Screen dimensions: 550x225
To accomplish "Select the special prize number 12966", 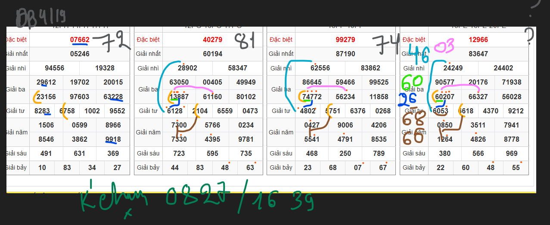I will (x=478, y=40).
